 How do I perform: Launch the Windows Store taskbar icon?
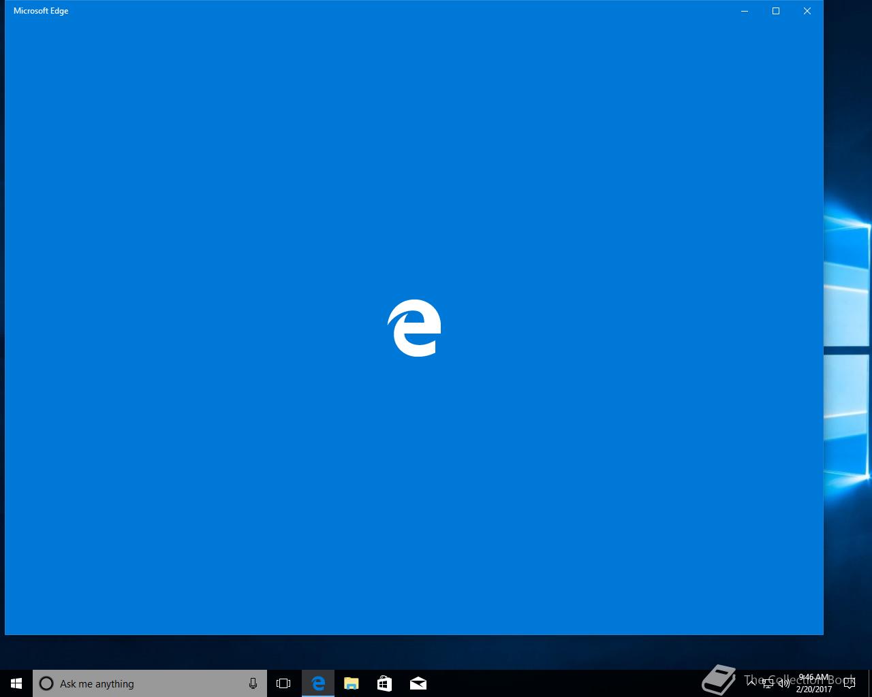pyautogui.click(x=384, y=683)
